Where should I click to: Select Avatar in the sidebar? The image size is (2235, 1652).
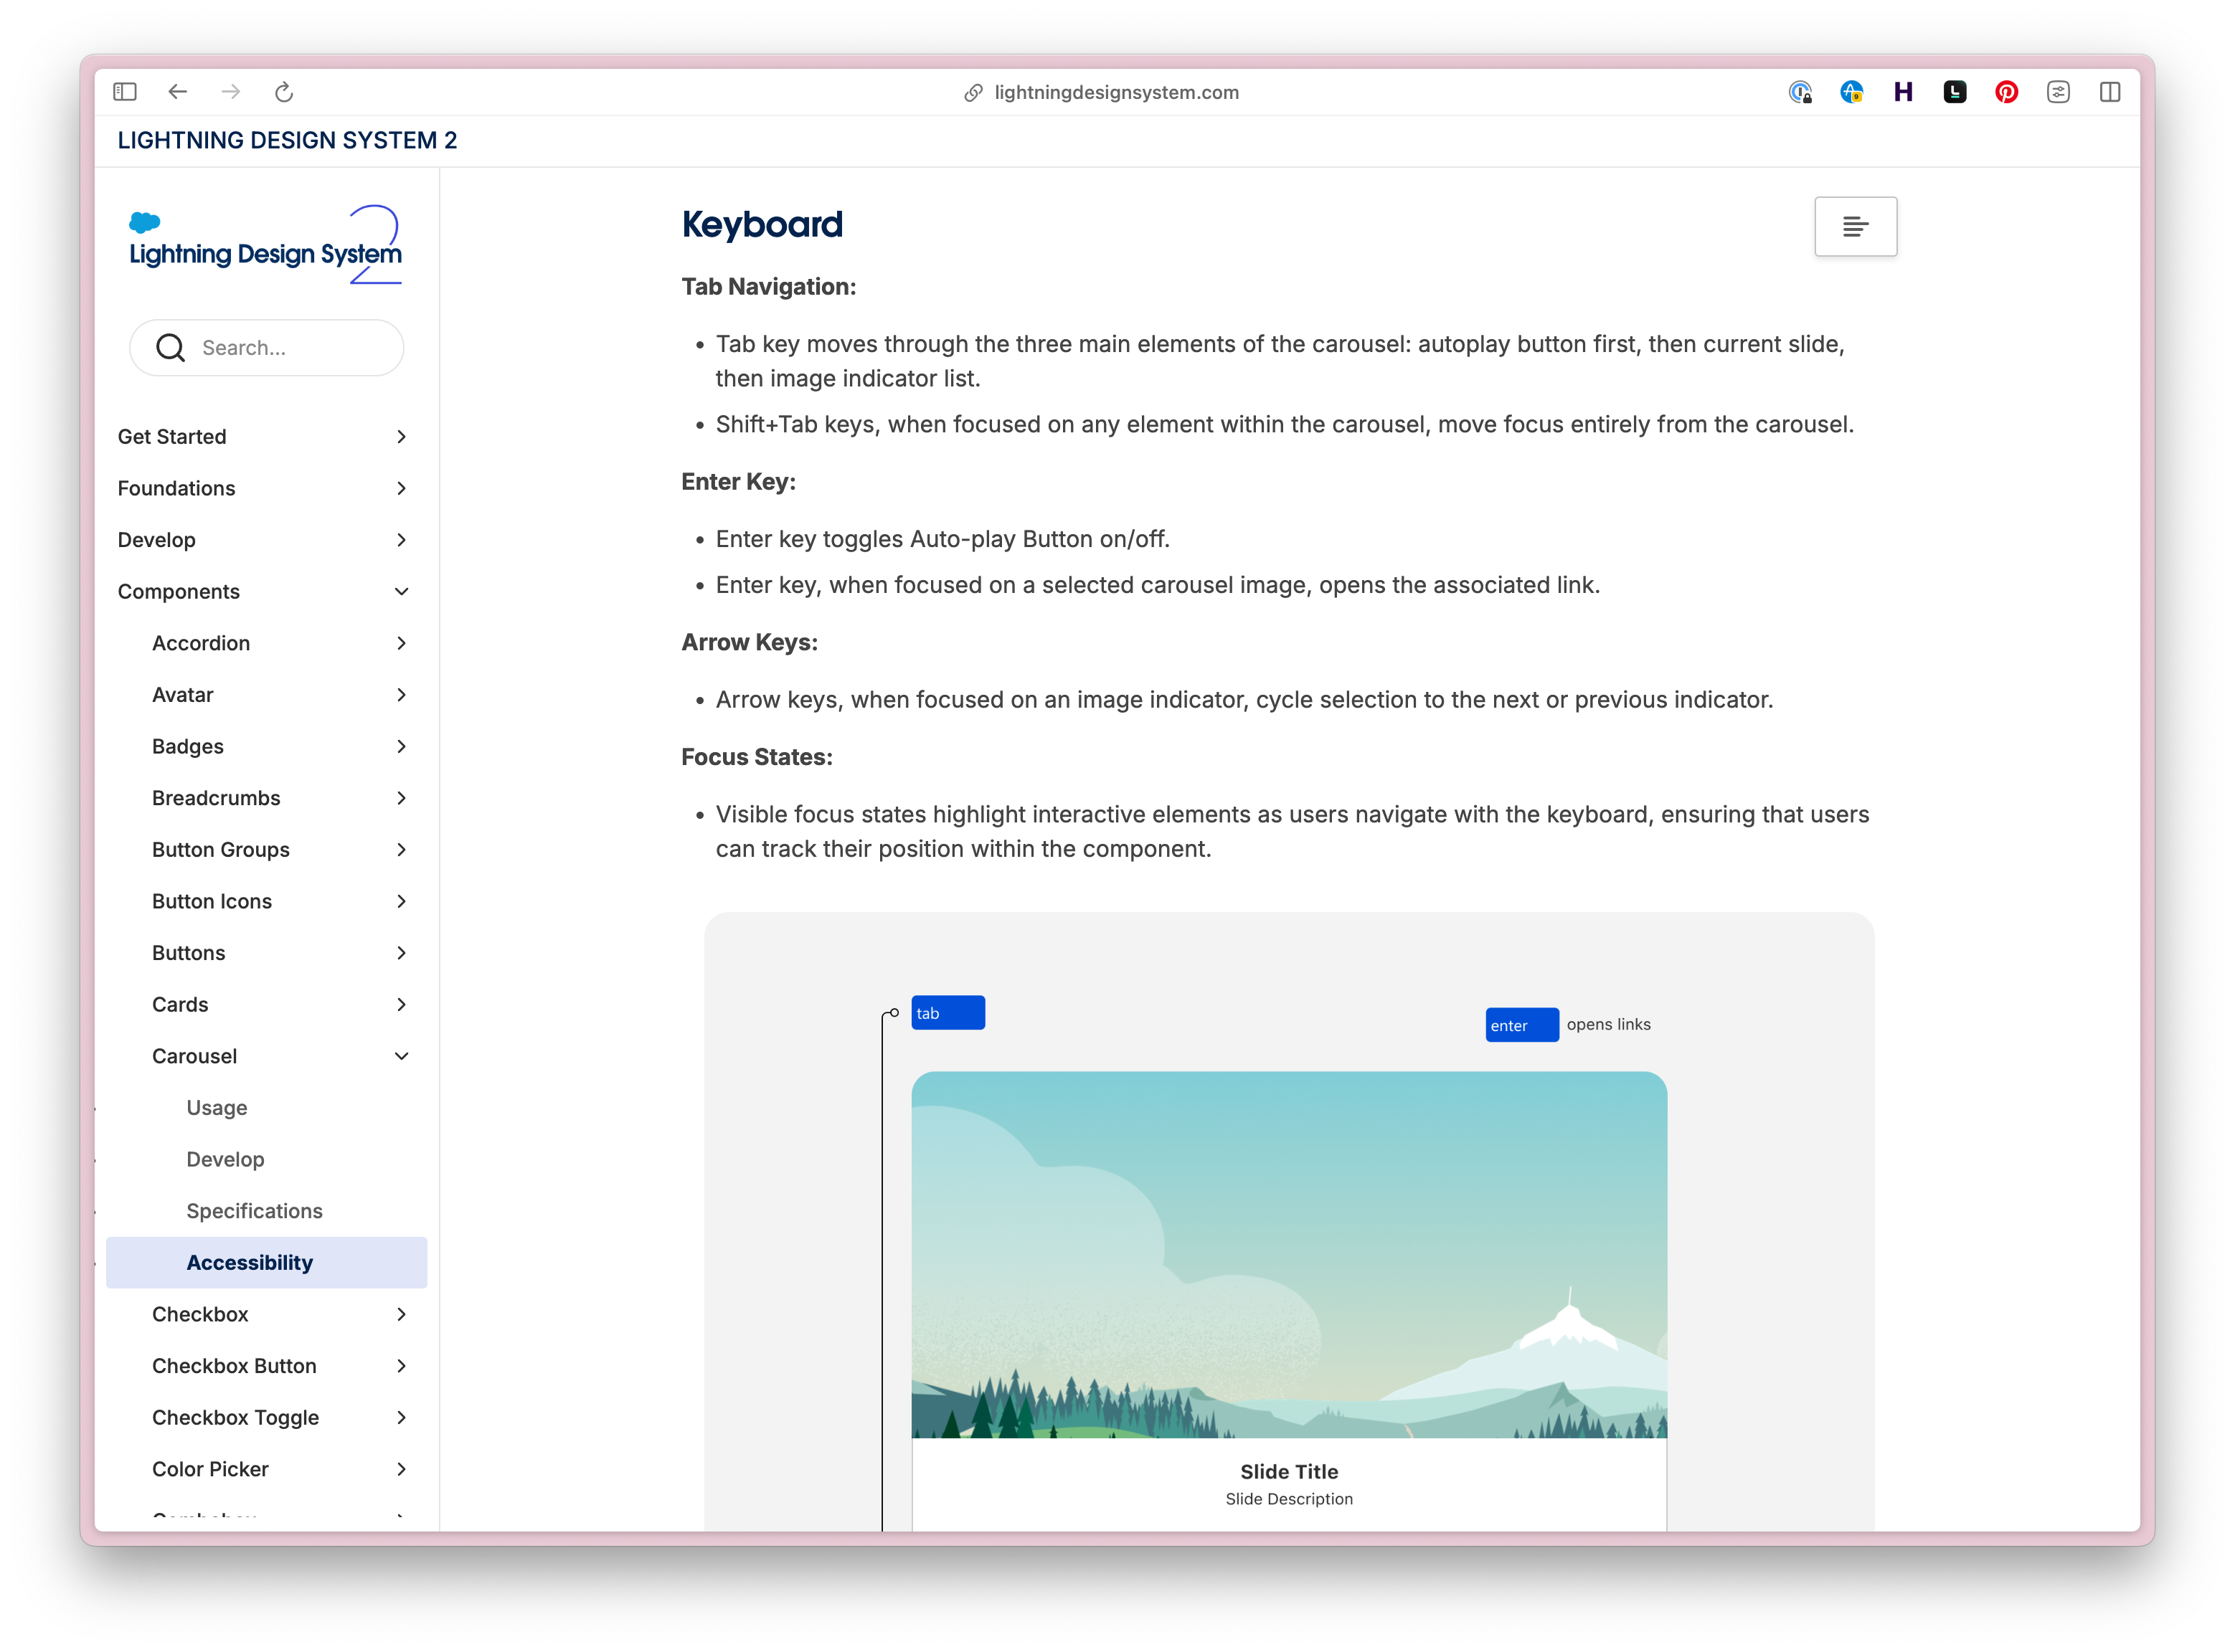[182, 695]
